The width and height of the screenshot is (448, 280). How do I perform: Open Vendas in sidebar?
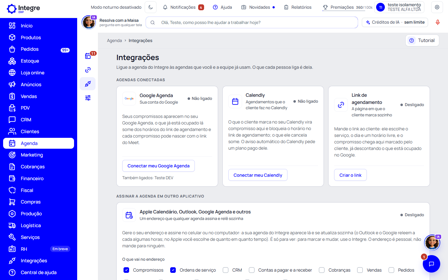[39, 96]
